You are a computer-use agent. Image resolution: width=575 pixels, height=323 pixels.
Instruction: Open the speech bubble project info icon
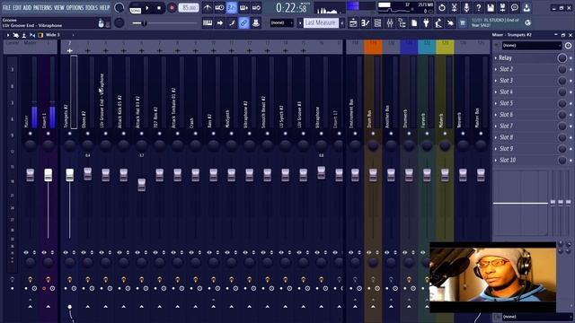[515, 7]
